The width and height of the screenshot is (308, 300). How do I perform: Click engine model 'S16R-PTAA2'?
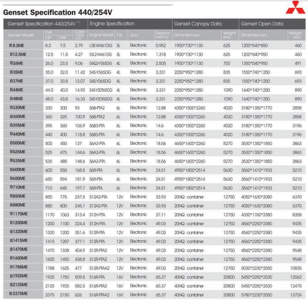(x=100, y=295)
